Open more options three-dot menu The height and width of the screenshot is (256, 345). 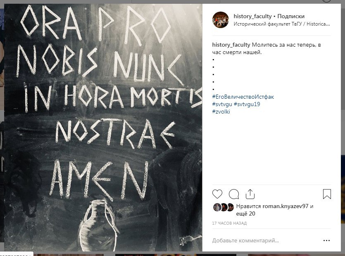point(326,241)
